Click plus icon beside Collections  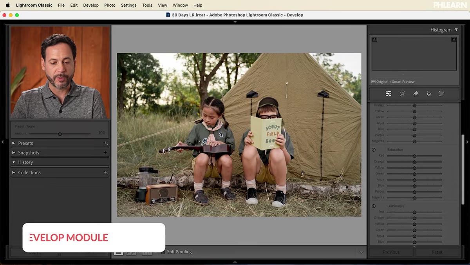click(105, 172)
